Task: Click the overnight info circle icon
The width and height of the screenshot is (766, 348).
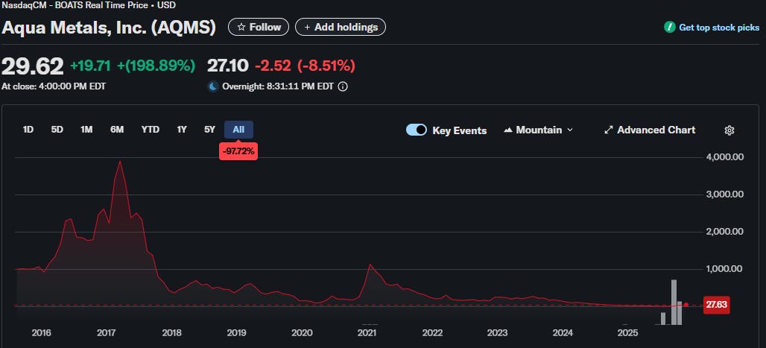Action: pos(343,87)
